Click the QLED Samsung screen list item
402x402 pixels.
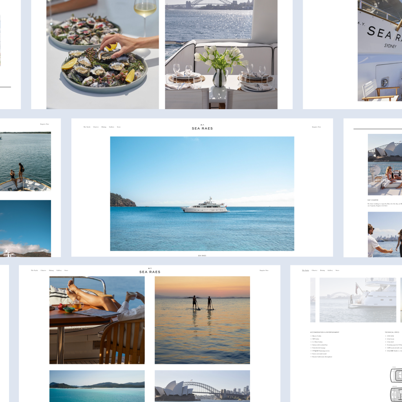pos(320,351)
